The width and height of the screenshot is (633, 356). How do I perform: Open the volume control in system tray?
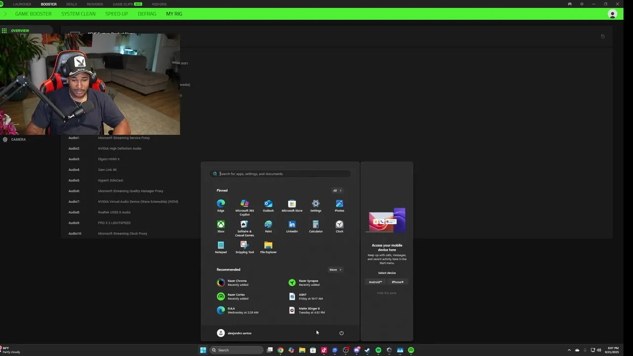point(599,350)
